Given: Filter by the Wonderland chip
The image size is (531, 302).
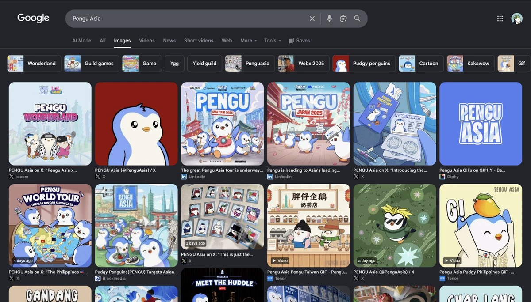Looking at the screenshot, I should pos(34,64).
